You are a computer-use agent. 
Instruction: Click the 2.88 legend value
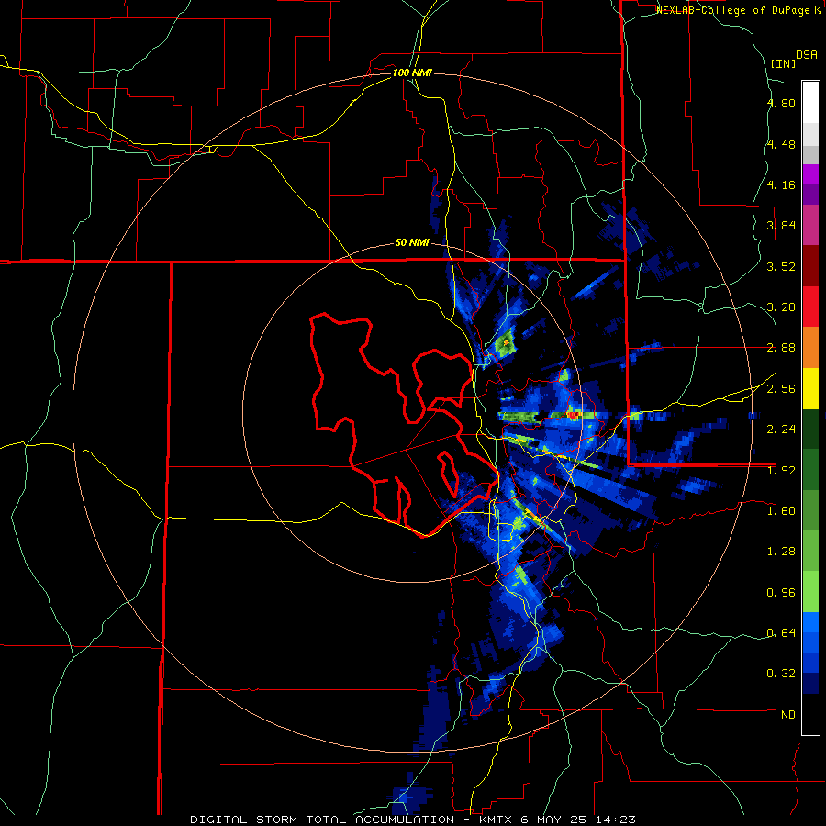781,348
